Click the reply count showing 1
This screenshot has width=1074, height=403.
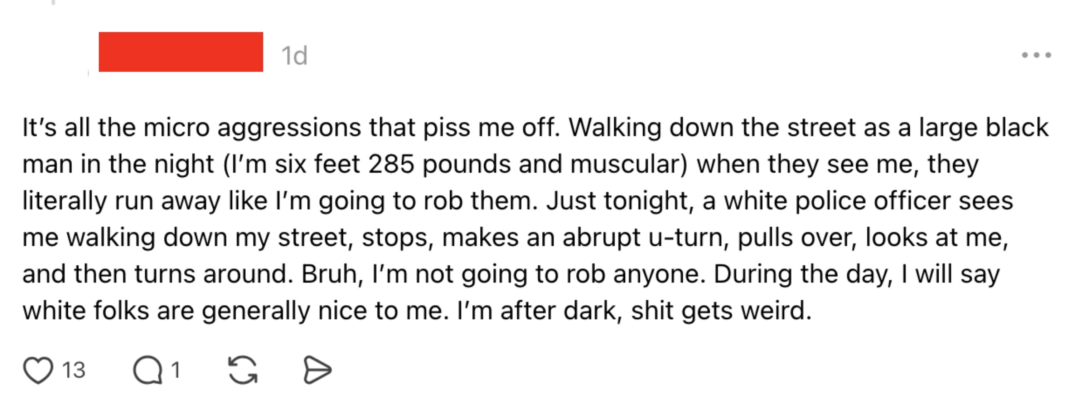click(176, 370)
